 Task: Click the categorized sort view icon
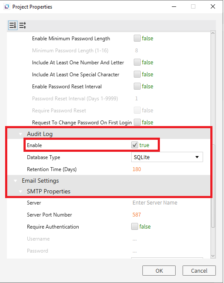click(x=13, y=25)
